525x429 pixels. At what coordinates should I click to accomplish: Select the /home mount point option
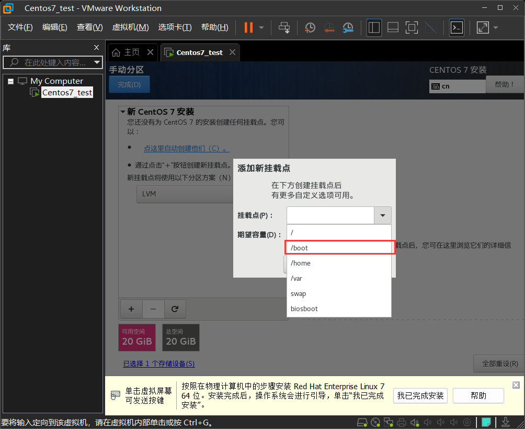pos(339,263)
